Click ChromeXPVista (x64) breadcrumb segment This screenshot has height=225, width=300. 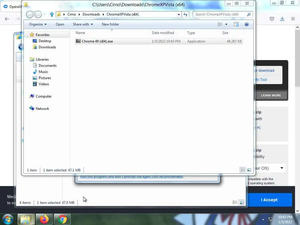point(123,14)
